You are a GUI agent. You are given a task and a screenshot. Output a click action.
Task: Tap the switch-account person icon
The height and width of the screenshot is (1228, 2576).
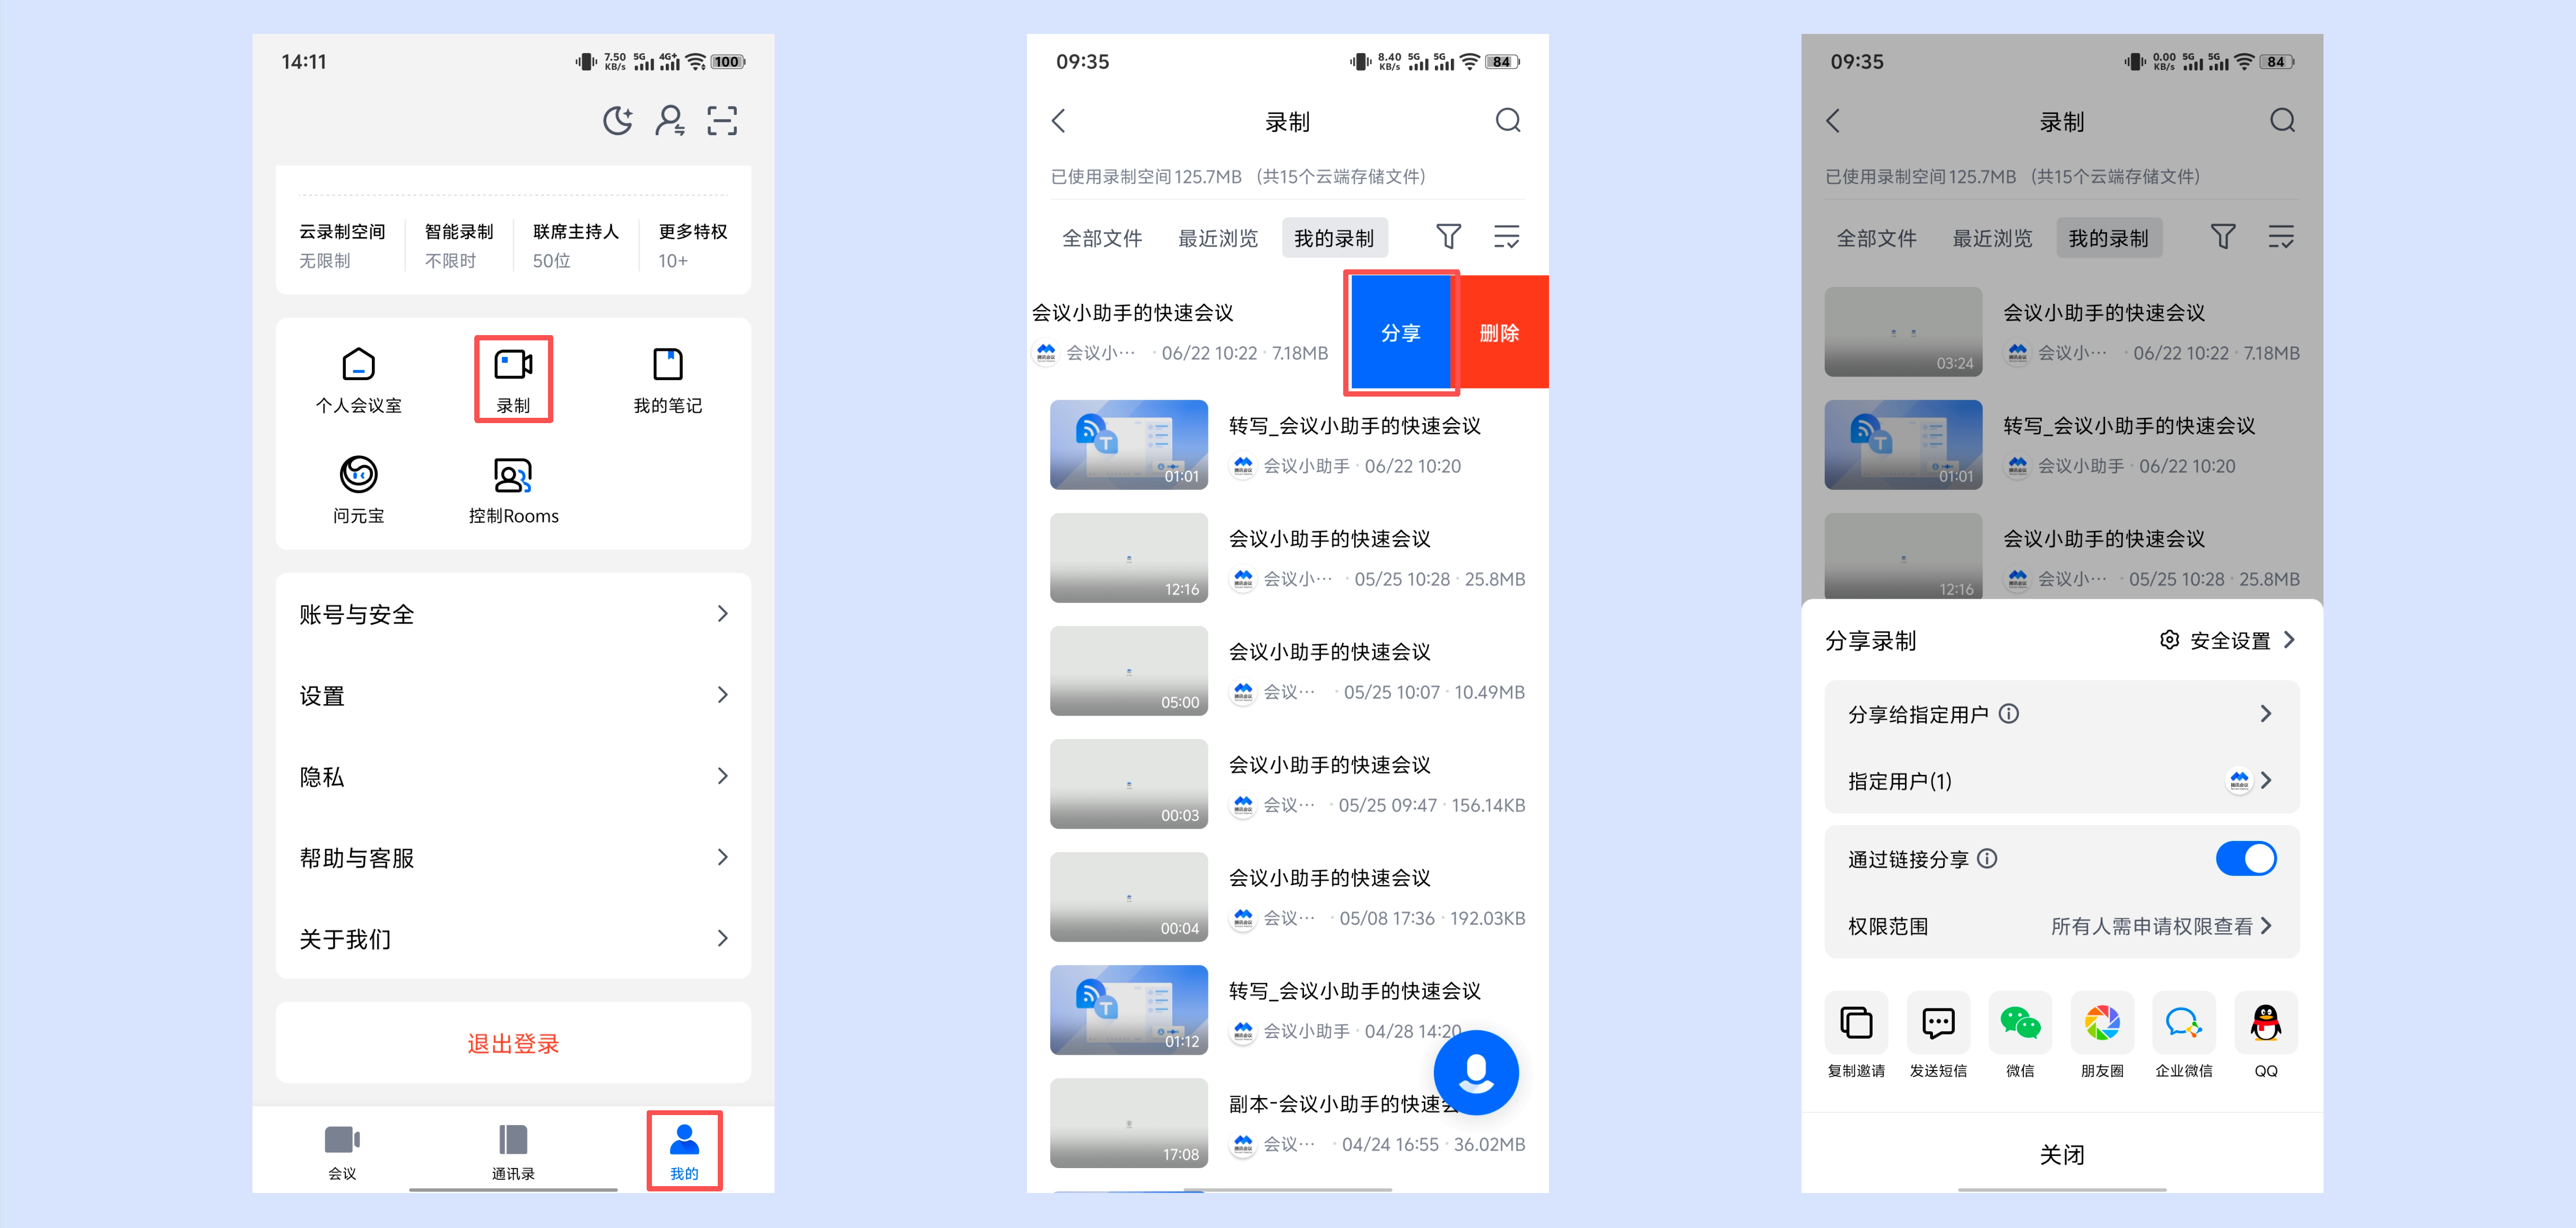pos(670,121)
